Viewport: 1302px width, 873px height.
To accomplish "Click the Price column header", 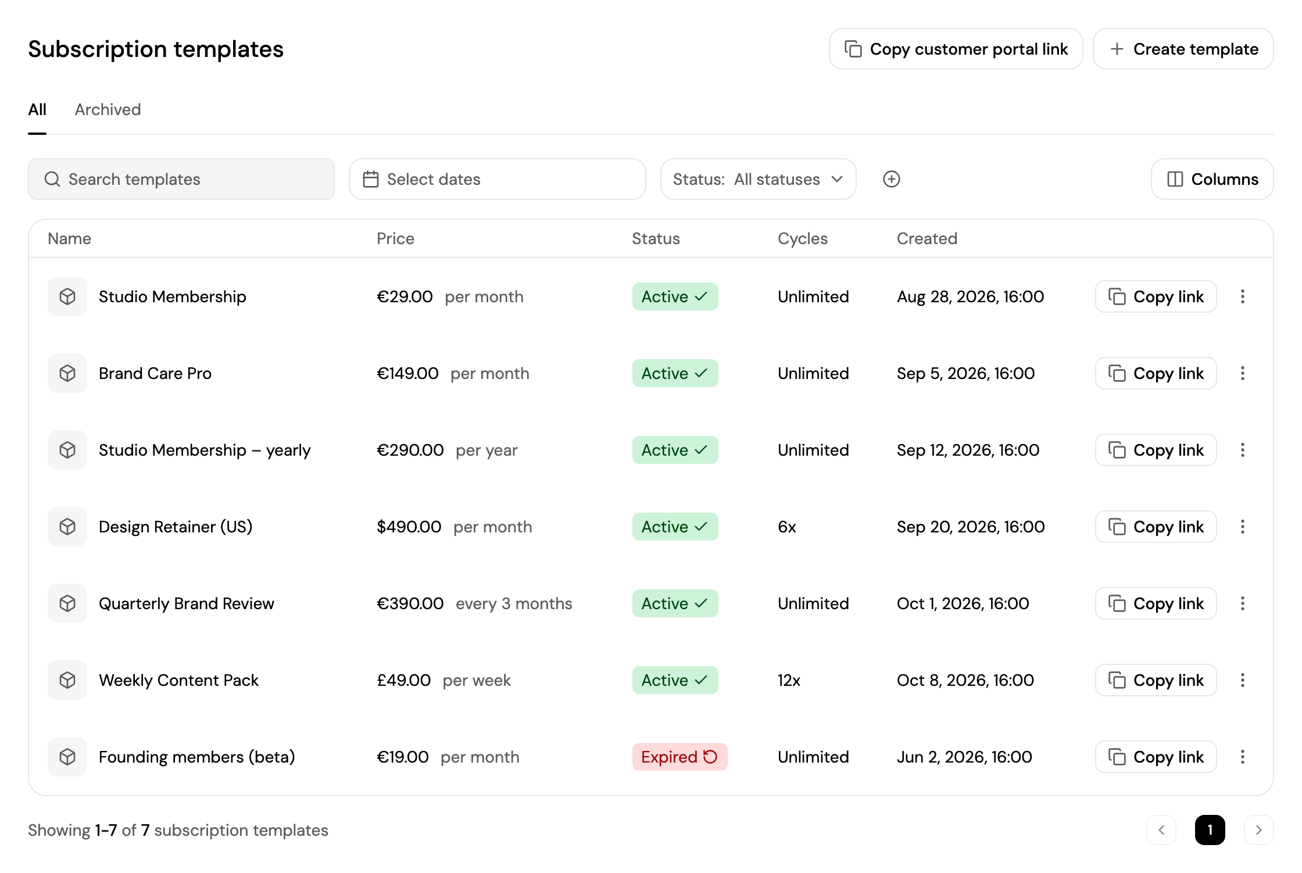I will click(395, 238).
